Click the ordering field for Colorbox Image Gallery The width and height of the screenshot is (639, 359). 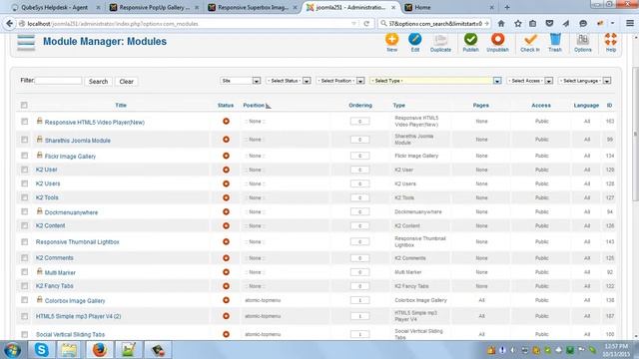tap(359, 300)
